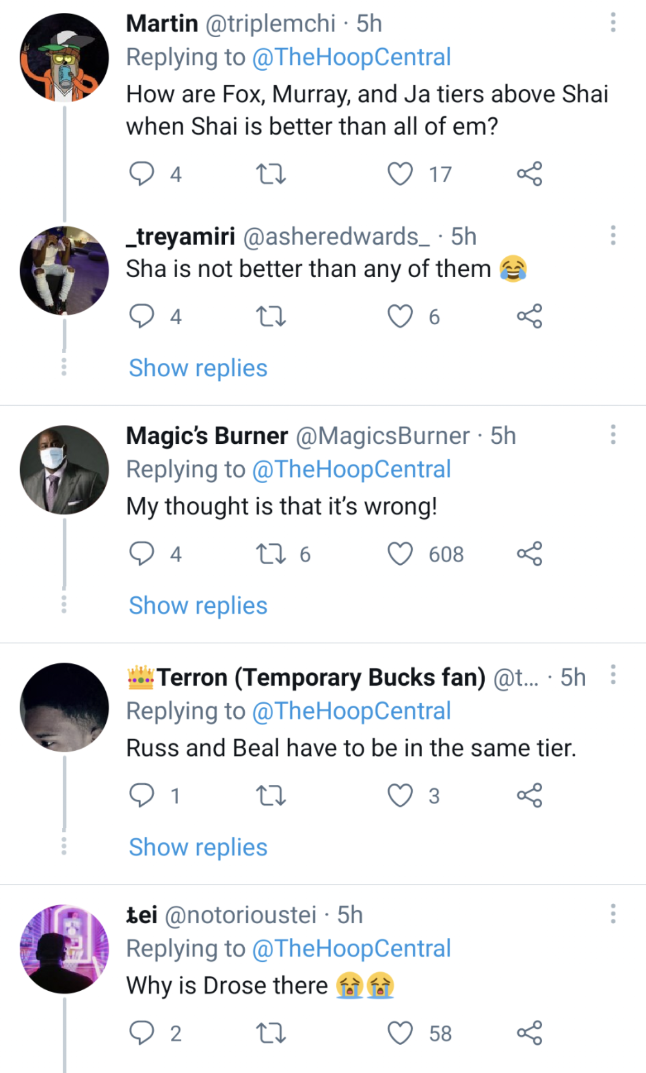This screenshot has width=646, height=1073.
Task: Retweet Martin's reply about Fox and Murray
Action: point(270,174)
